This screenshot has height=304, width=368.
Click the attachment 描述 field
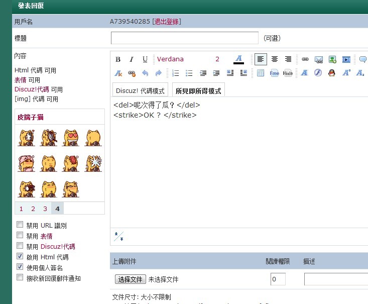(x=336, y=279)
